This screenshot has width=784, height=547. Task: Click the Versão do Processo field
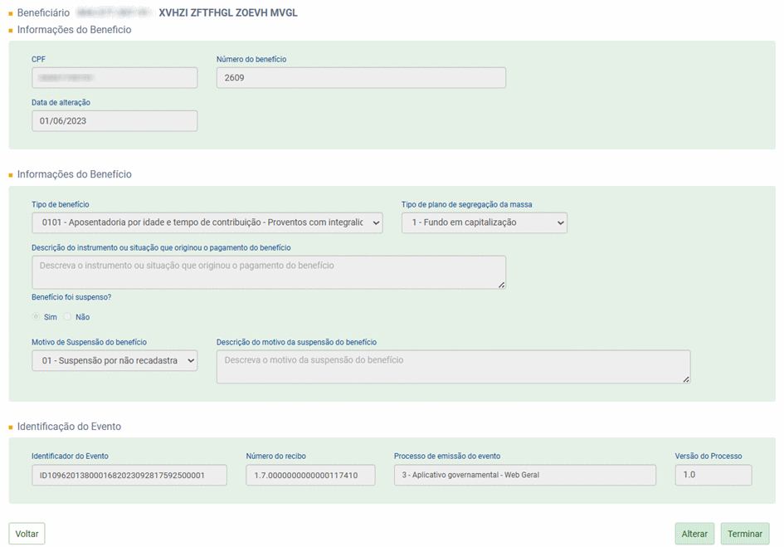tap(713, 475)
